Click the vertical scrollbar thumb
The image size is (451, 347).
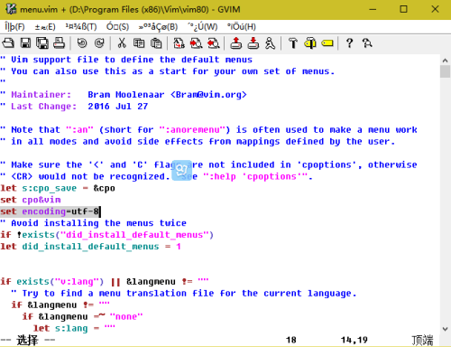pyautogui.click(x=445, y=71)
